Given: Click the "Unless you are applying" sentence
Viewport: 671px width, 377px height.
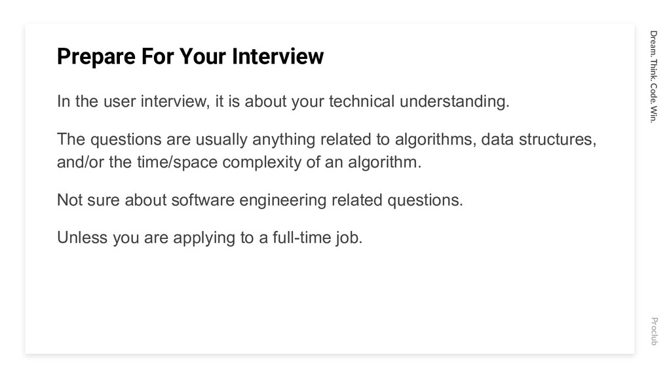Looking at the screenshot, I should 210,238.
